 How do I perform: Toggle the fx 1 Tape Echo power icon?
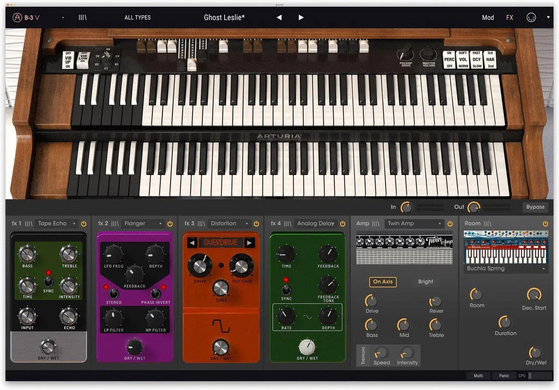tap(84, 224)
